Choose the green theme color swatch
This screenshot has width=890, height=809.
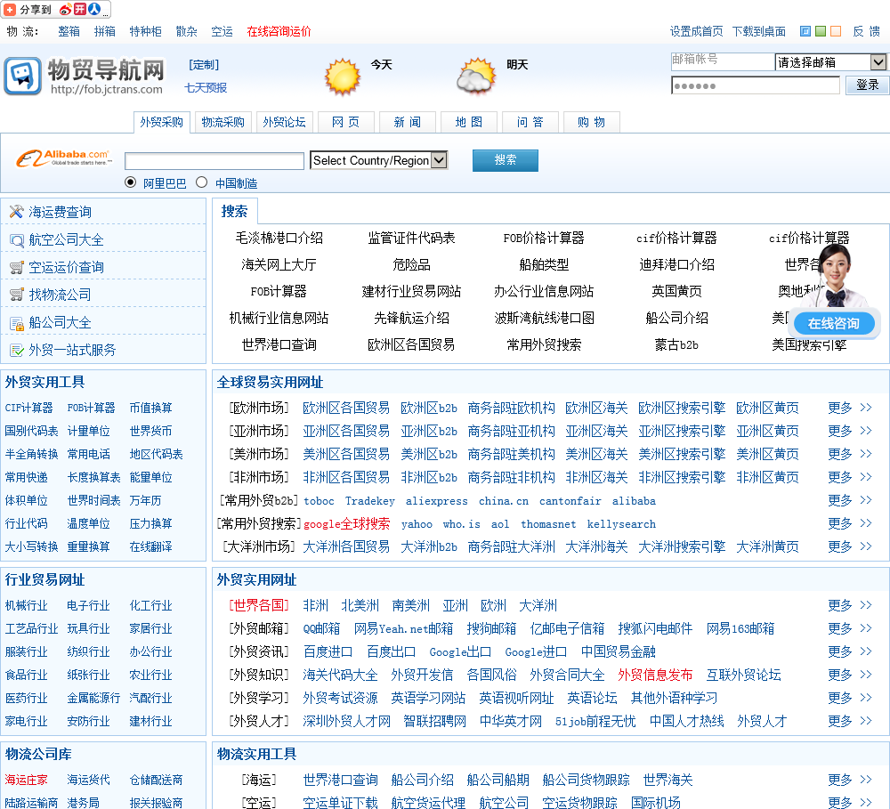820,31
